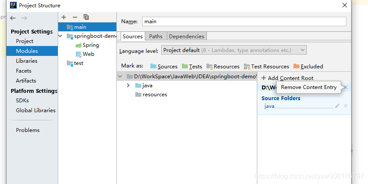Viewport: 368px width, 184px height.
Task: Select the springboot-demo module
Action: point(91,36)
